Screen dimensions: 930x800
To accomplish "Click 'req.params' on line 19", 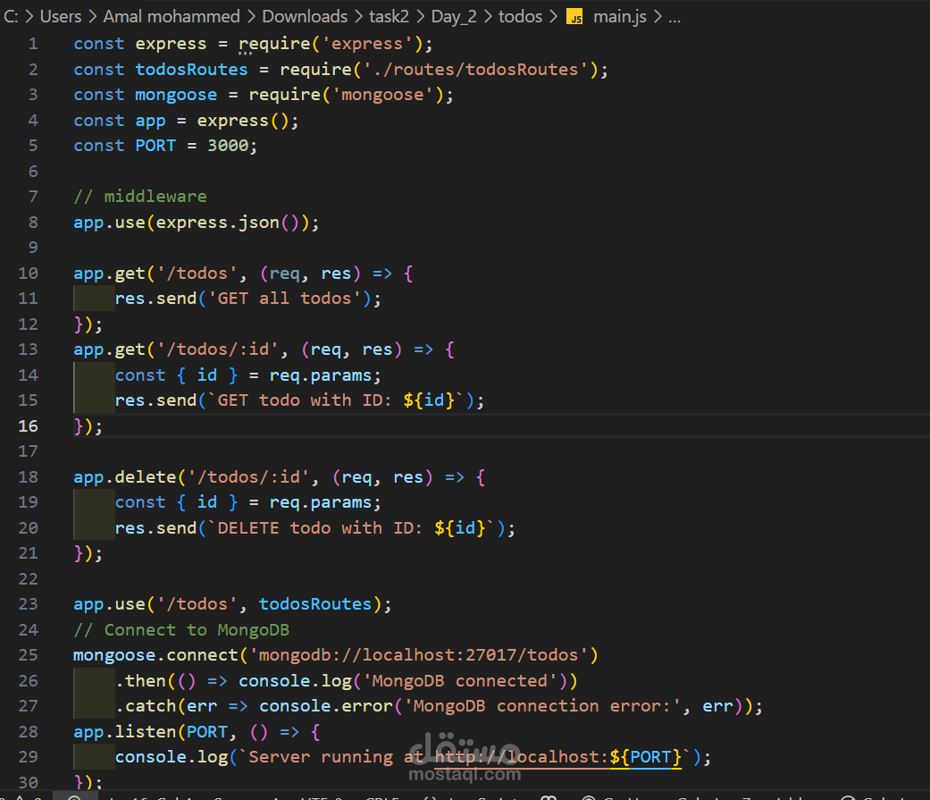I will tap(321, 502).
